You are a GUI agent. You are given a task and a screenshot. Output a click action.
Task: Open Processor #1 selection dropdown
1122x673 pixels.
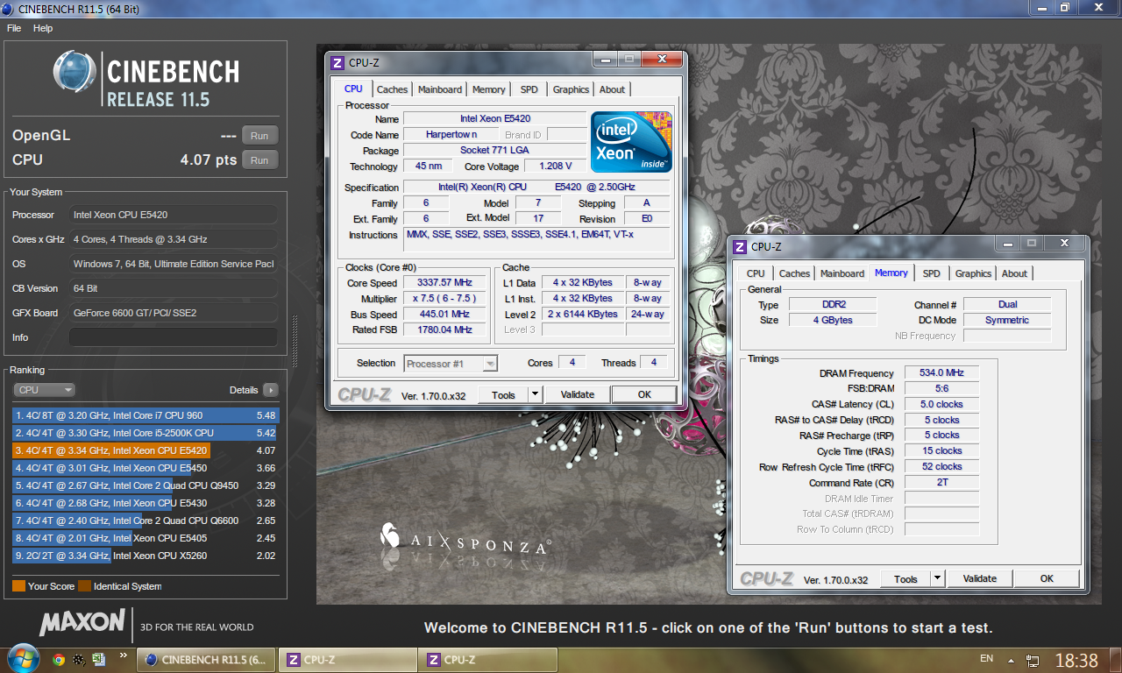[451, 364]
